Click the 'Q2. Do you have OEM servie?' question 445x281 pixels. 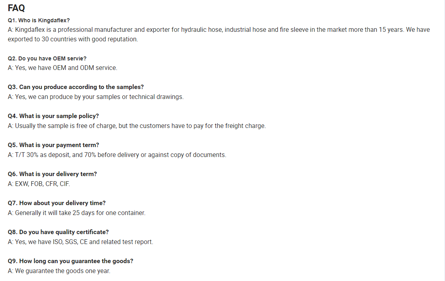(x=47, y=58)
